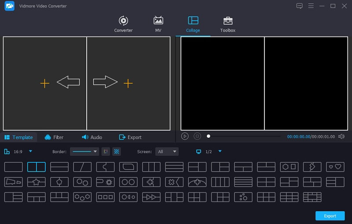Switch to the Filter tab
Image resolution: width=352 pixels, height=224 pixels.
coord(54,137)
